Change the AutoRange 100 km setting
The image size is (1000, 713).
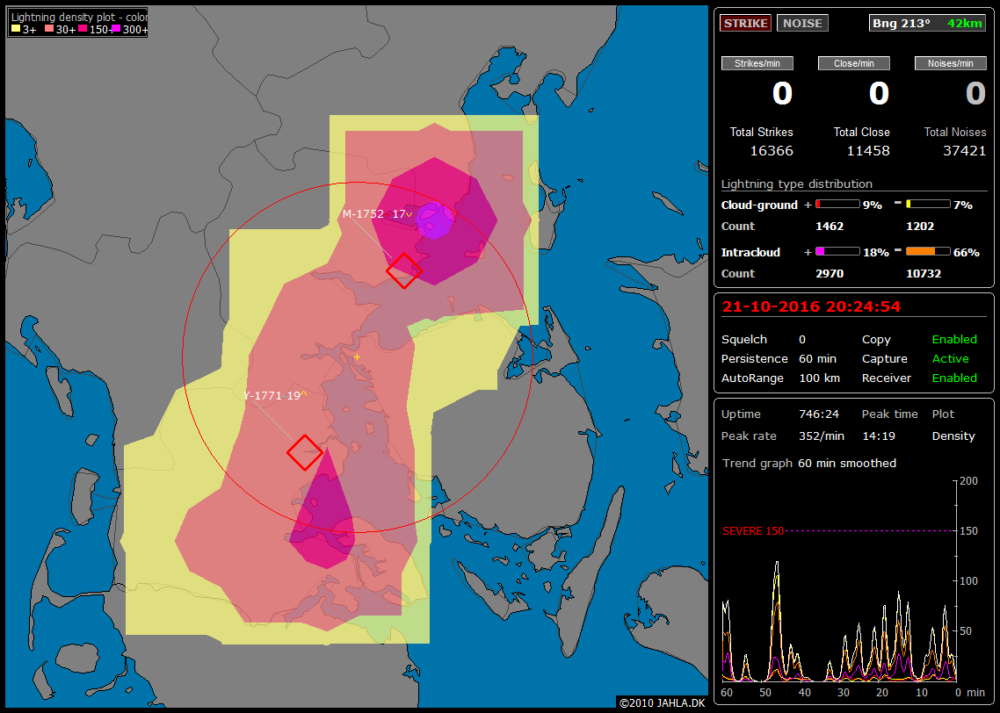click(819, 378)
